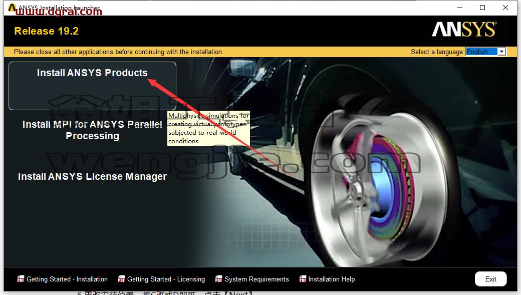Open the PDF icon beside Getting Started - Licensing
This screenshot has width=521, height=295.
tap(121, 279)
